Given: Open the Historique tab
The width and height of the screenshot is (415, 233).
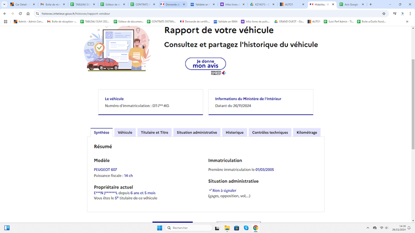Looking at the screenshot, I should point(234,133).
